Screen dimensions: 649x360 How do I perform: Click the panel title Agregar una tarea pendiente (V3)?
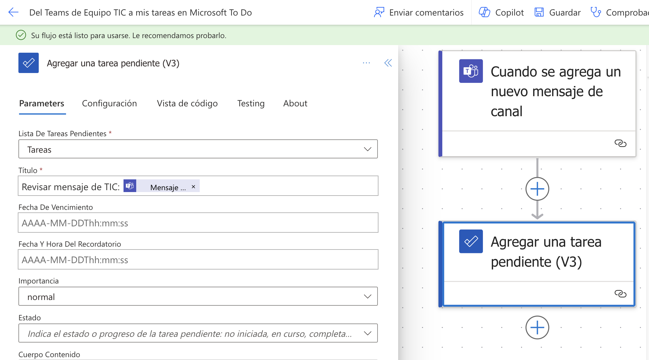tap(113, 63)
